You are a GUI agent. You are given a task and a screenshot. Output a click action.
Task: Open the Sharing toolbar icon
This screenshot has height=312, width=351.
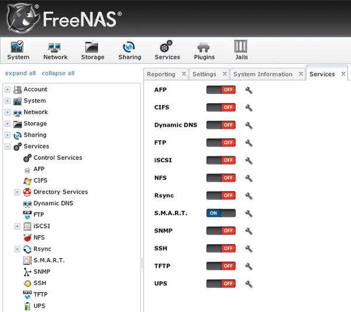coord(130,50)
